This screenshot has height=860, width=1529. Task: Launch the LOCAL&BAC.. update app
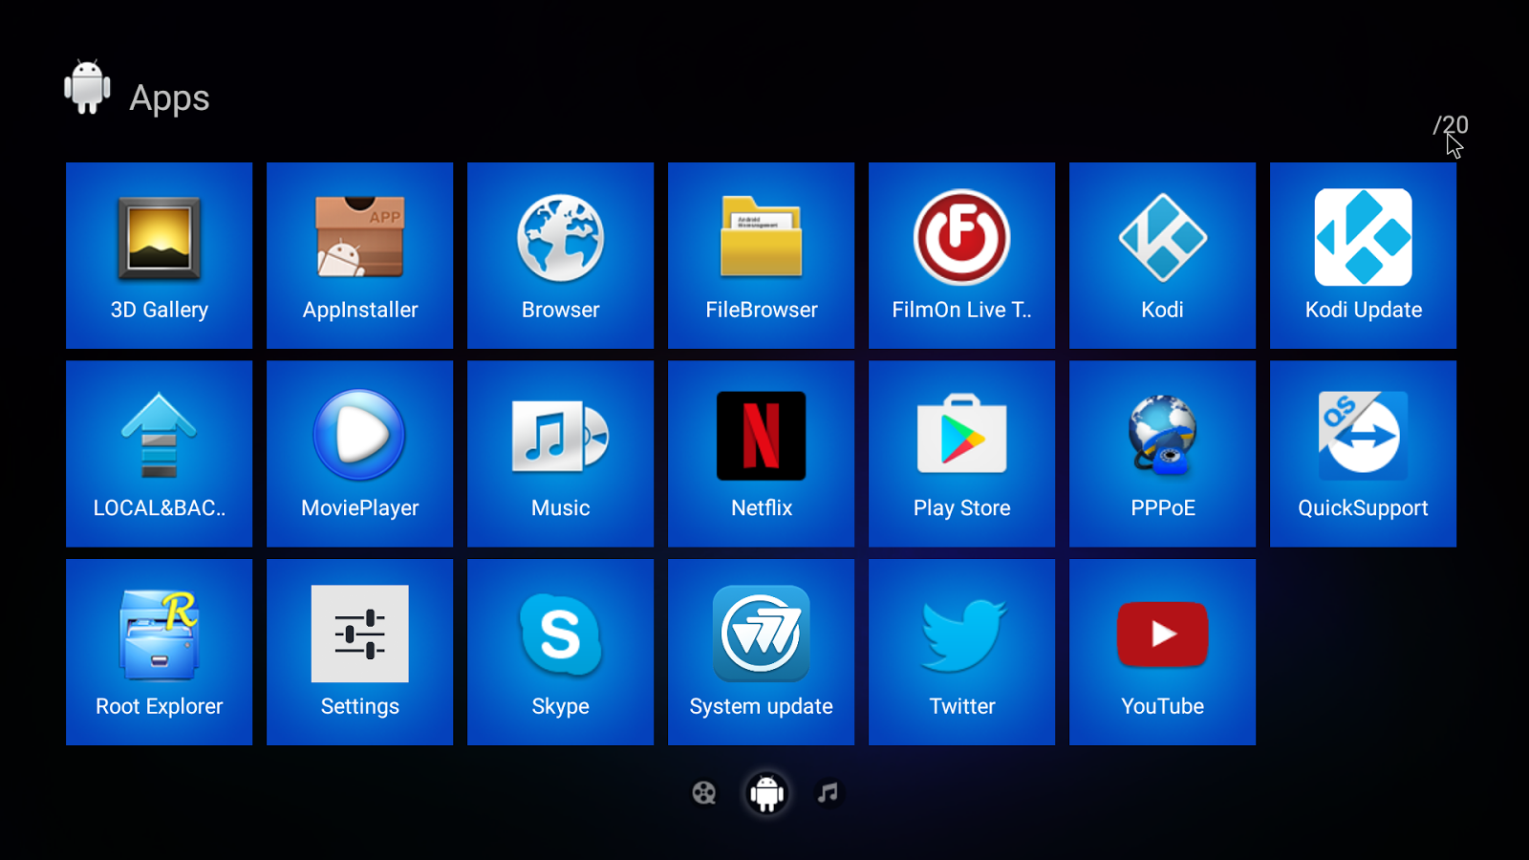(159, 454)
